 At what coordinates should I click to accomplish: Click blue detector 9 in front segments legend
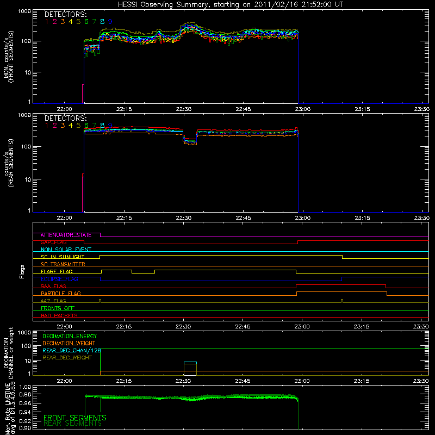(x=110, y=21)
